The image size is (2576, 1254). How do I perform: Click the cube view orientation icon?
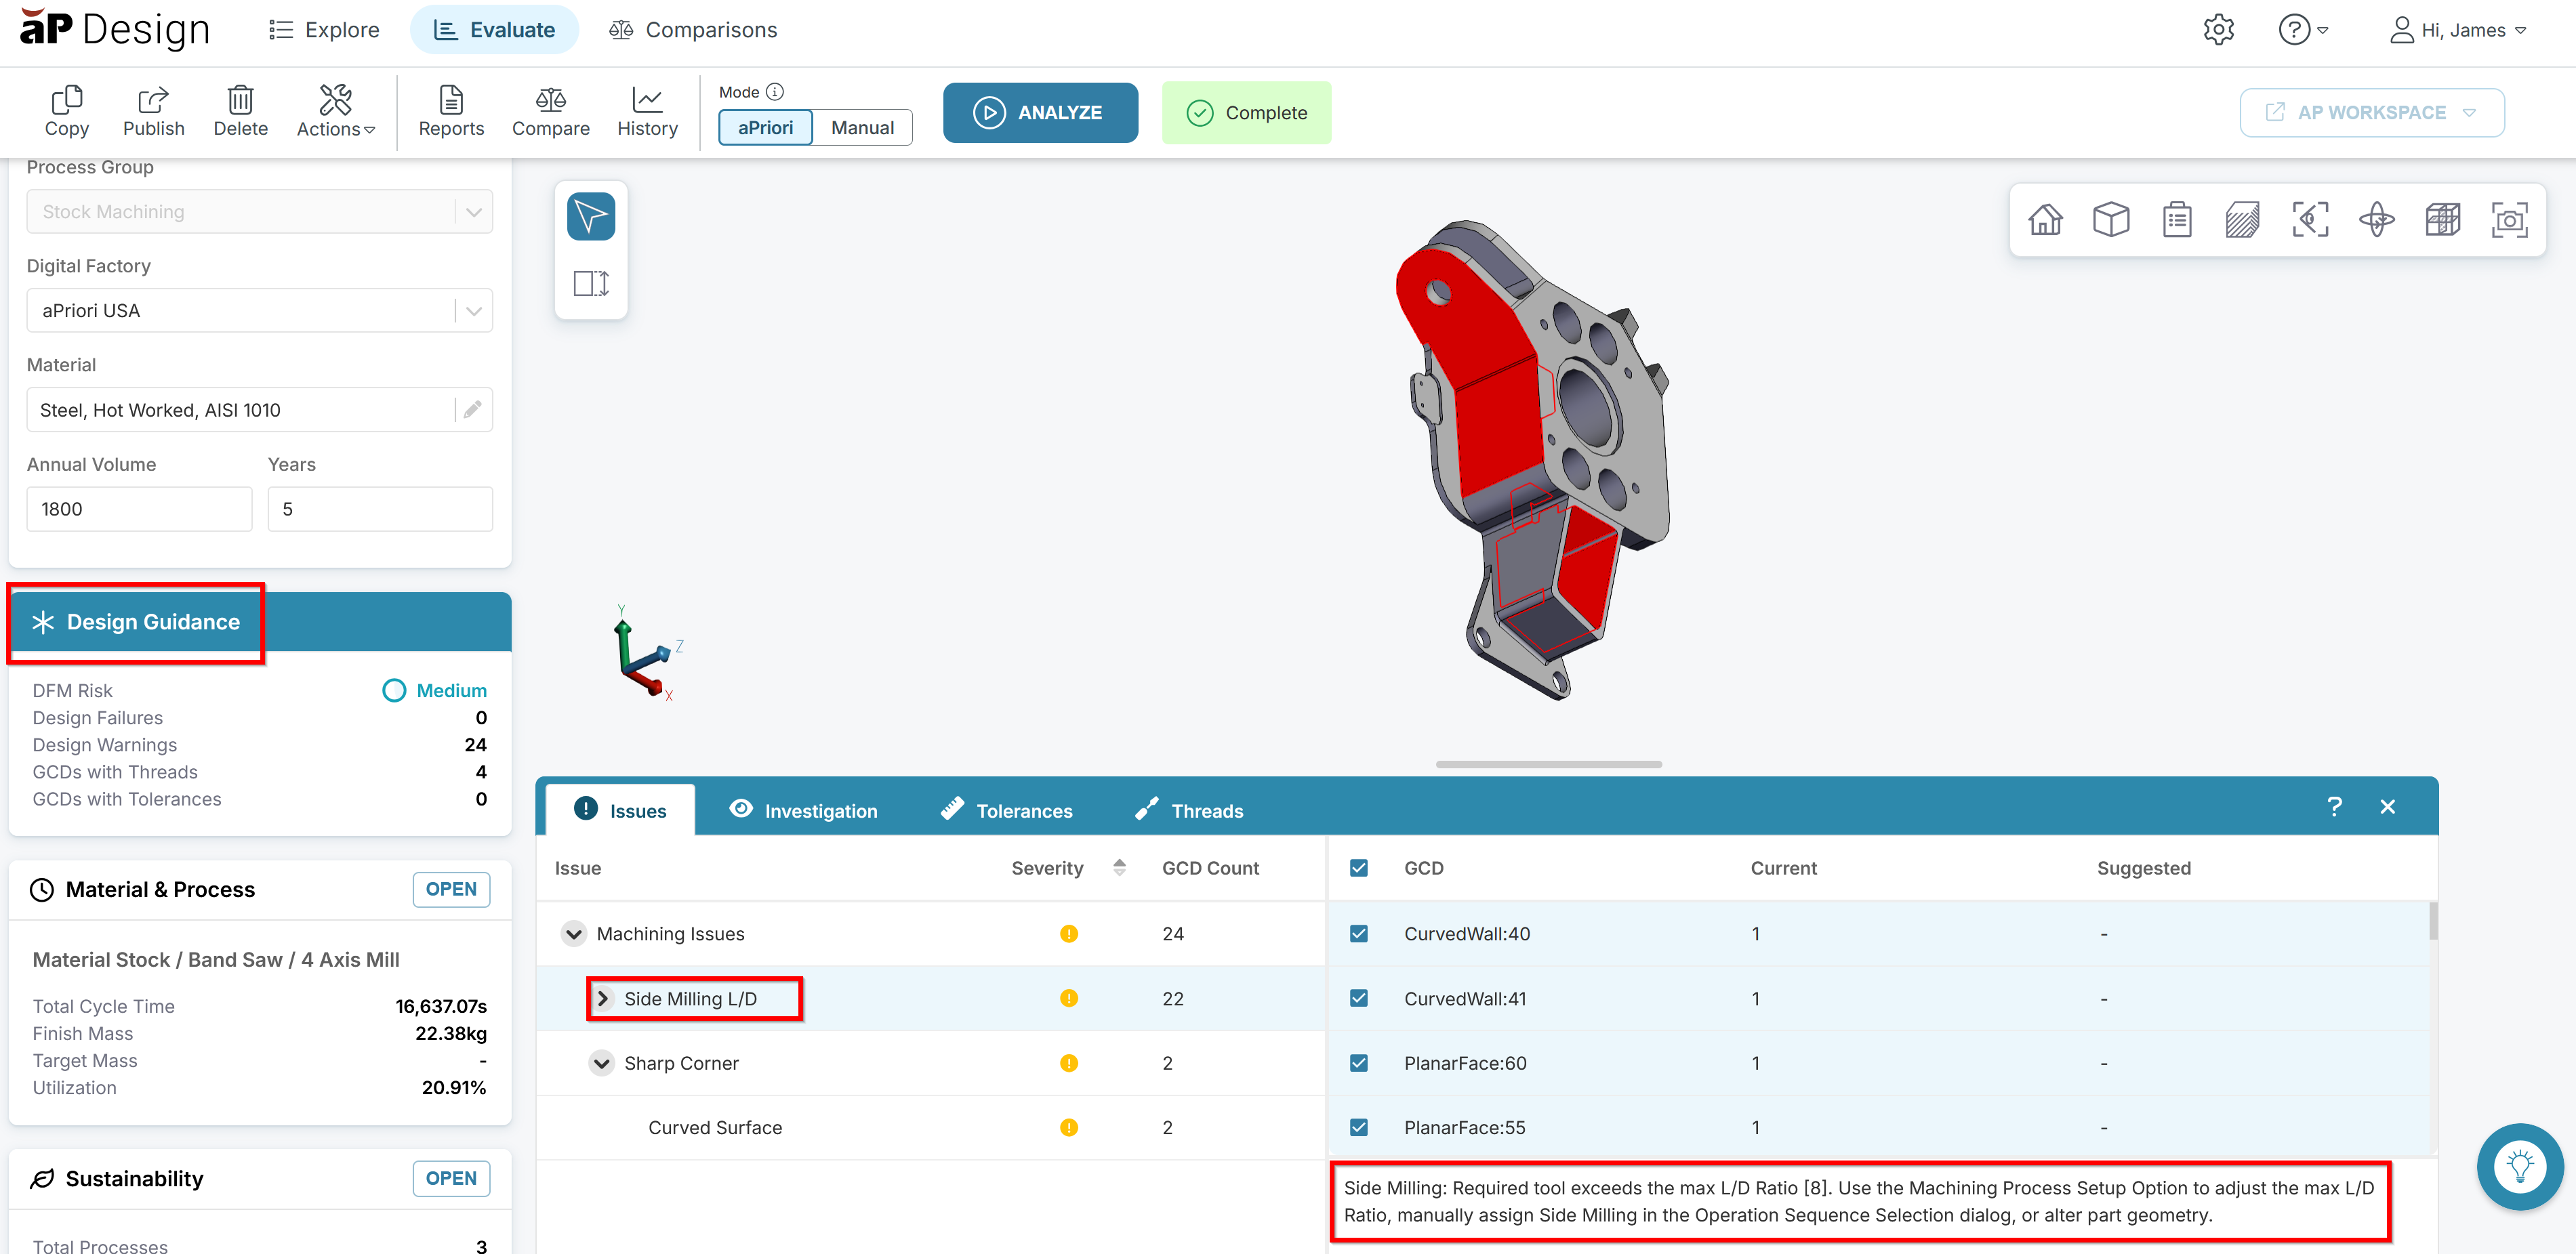pyautogui.click(x=2111, y=219)
